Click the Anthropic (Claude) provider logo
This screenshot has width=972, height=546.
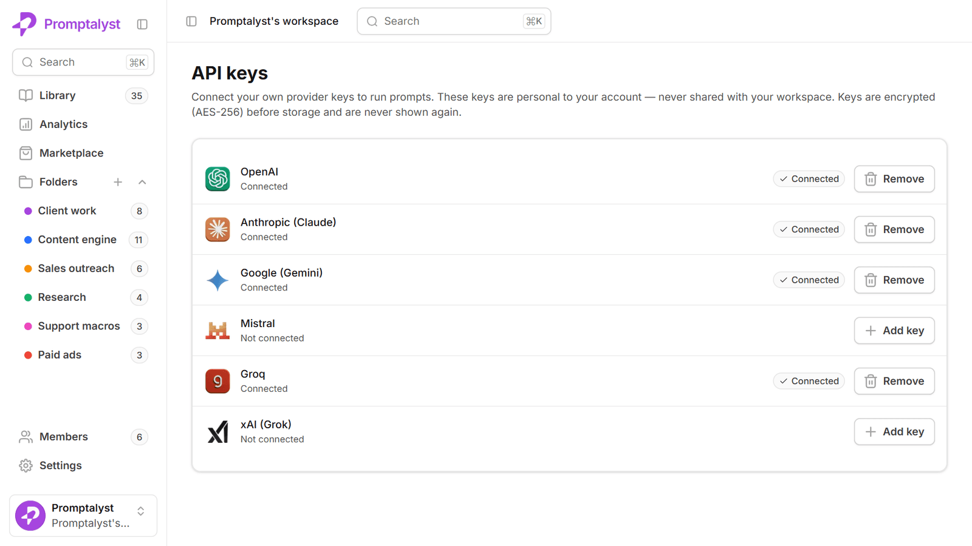pyautogui.click(x=217, y=229)
